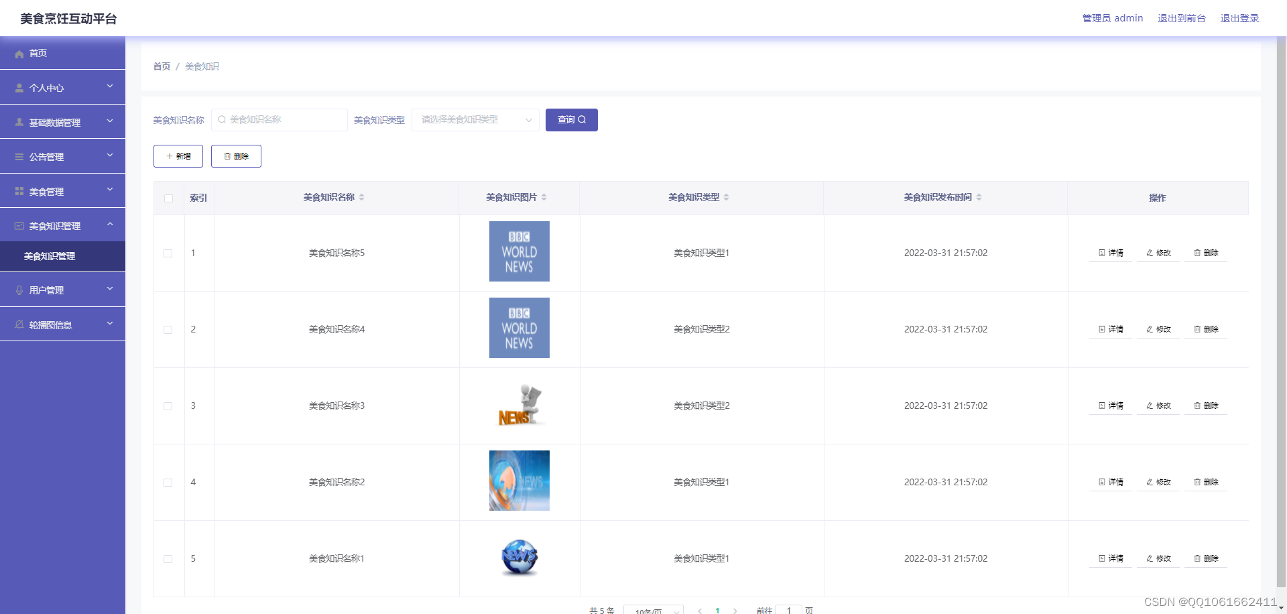Click 首页 in the breadcrumb
Image resolution: width=1287 pixels, height=614 pixels.
pyautogui.click(x=161, y=66)
